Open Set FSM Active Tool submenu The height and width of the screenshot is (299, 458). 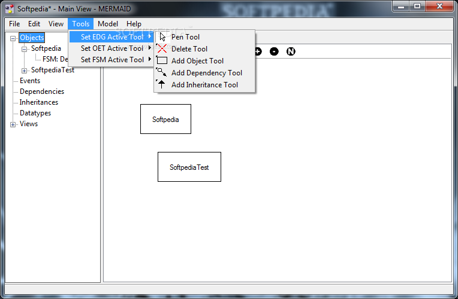113,59
